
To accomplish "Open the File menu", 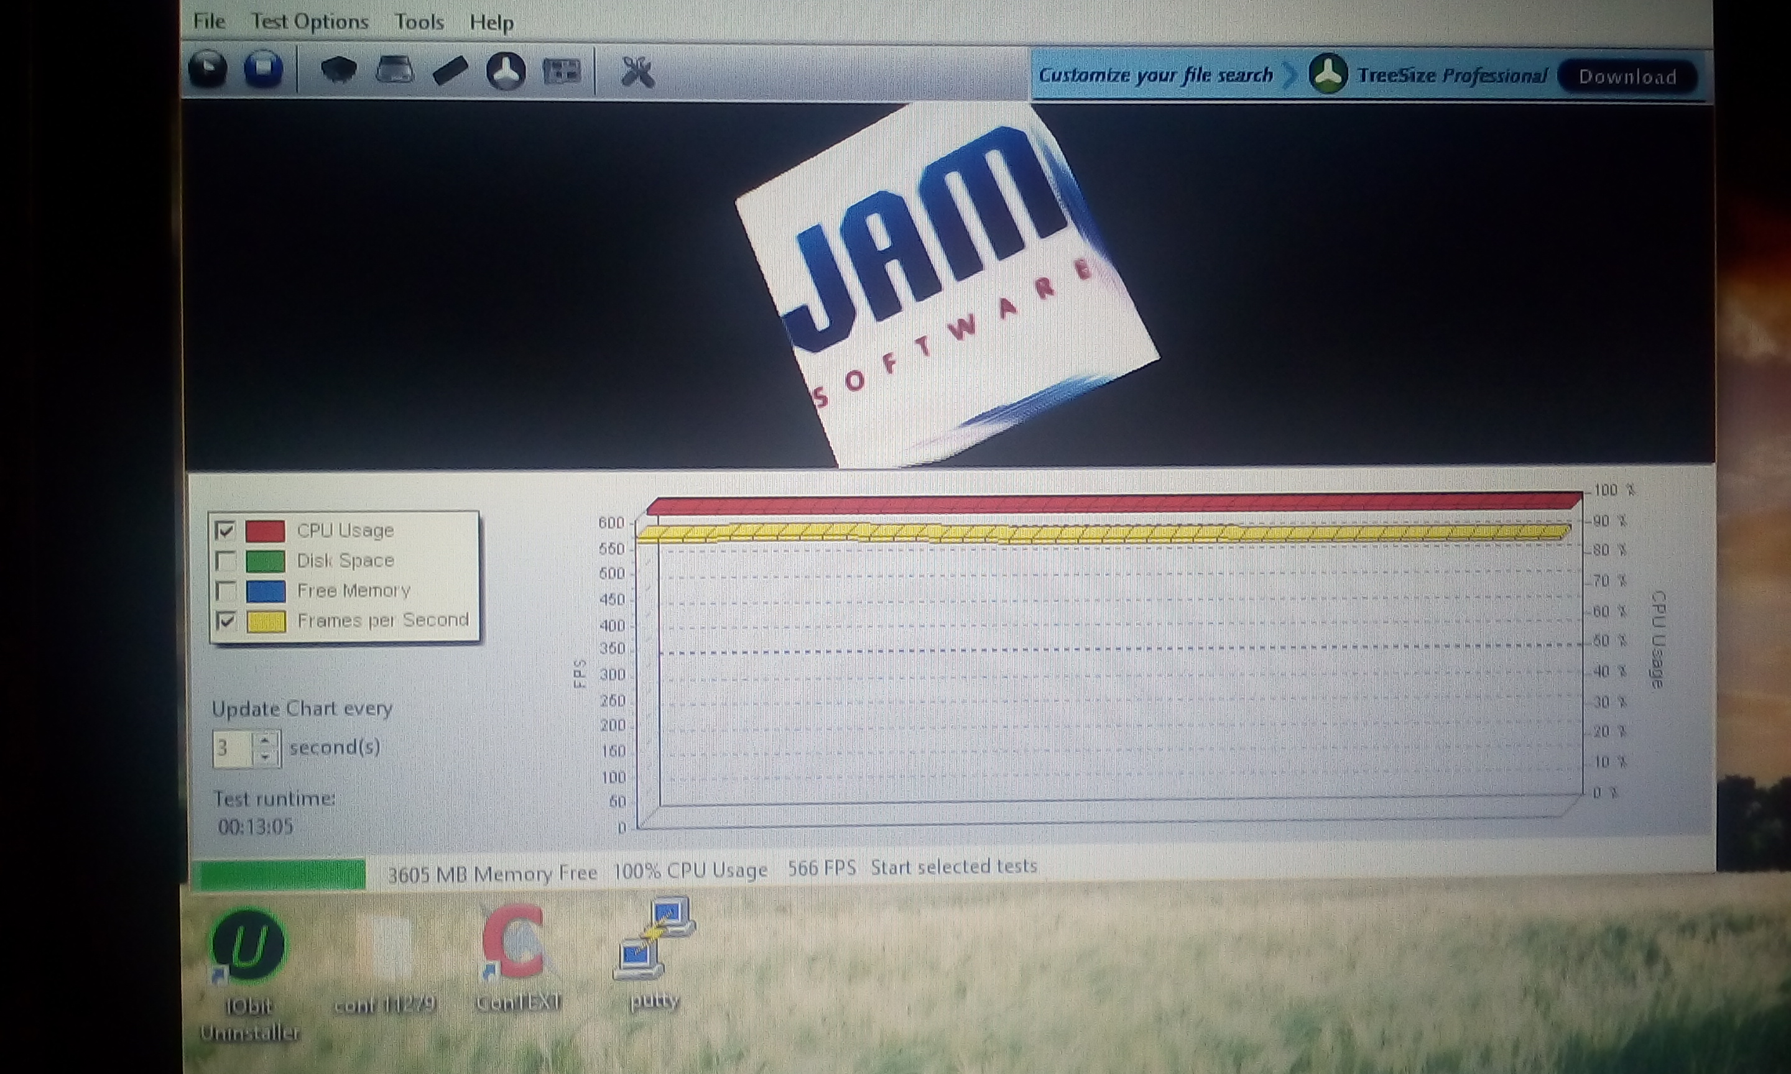I will (x=209, y=21).
